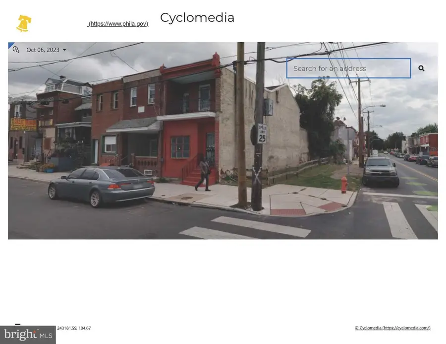The width and height of the screenshot is (446, 344).
Task: Click the blue corner marker on the viewer
Action: [x=10, y=45]
